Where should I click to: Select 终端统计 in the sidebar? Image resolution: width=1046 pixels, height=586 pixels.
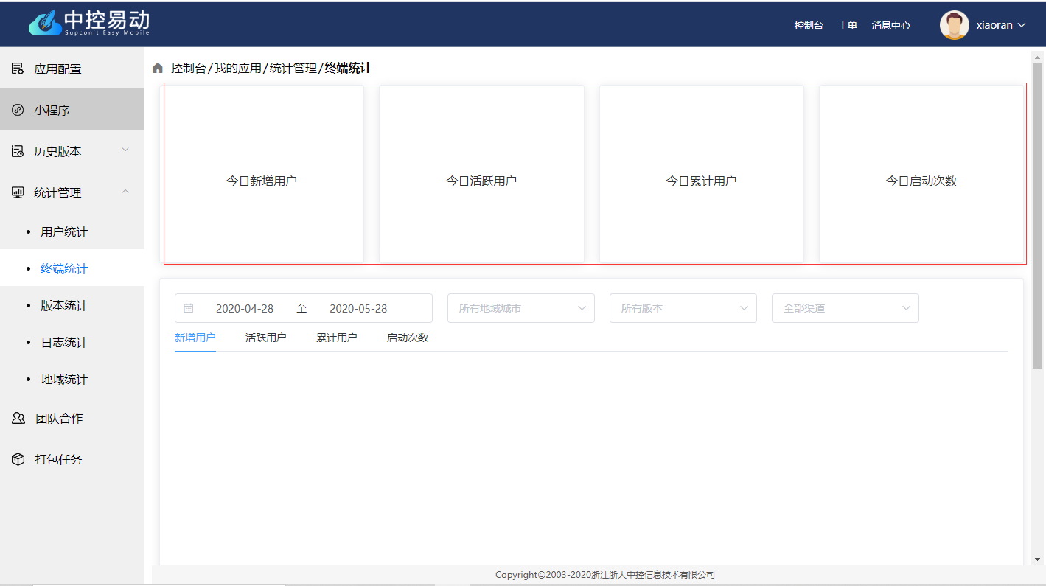pyautogui.click(x=72, y=268)
